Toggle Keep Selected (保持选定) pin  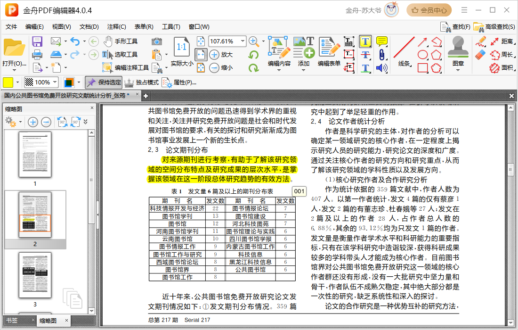(104, 82)
